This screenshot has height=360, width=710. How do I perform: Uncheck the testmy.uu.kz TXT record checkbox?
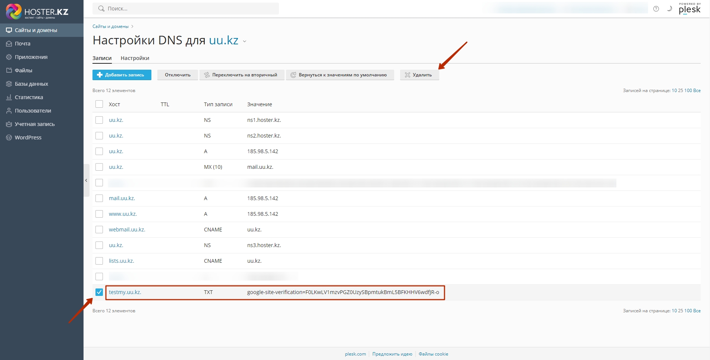99,292
